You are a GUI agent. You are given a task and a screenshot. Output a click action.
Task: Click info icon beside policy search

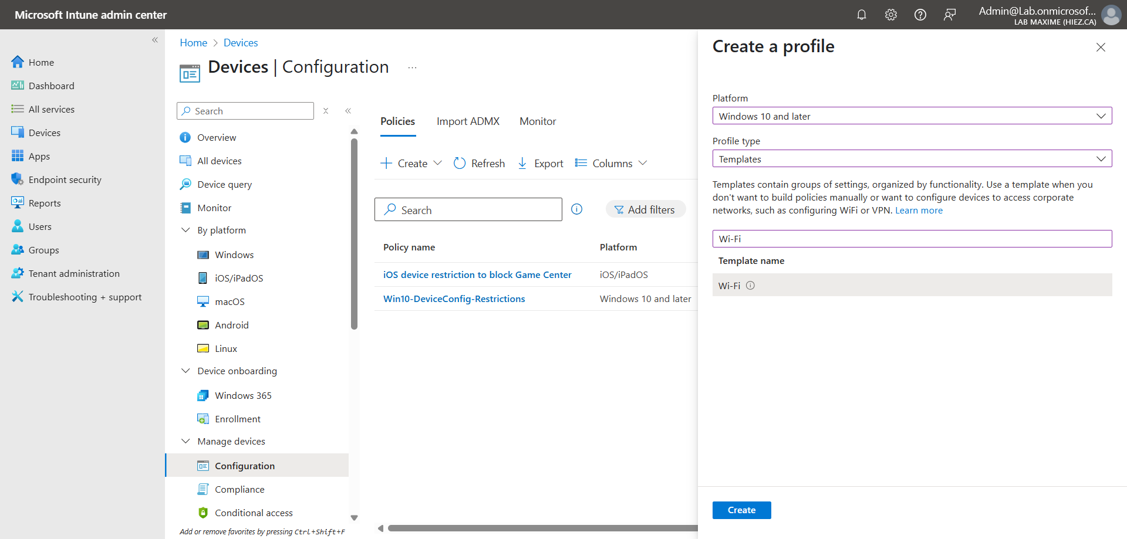point(577,209)
